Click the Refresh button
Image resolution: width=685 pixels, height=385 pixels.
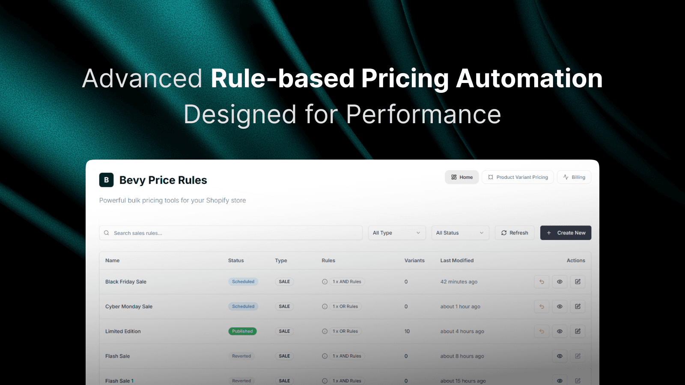(x=515, y=233)
